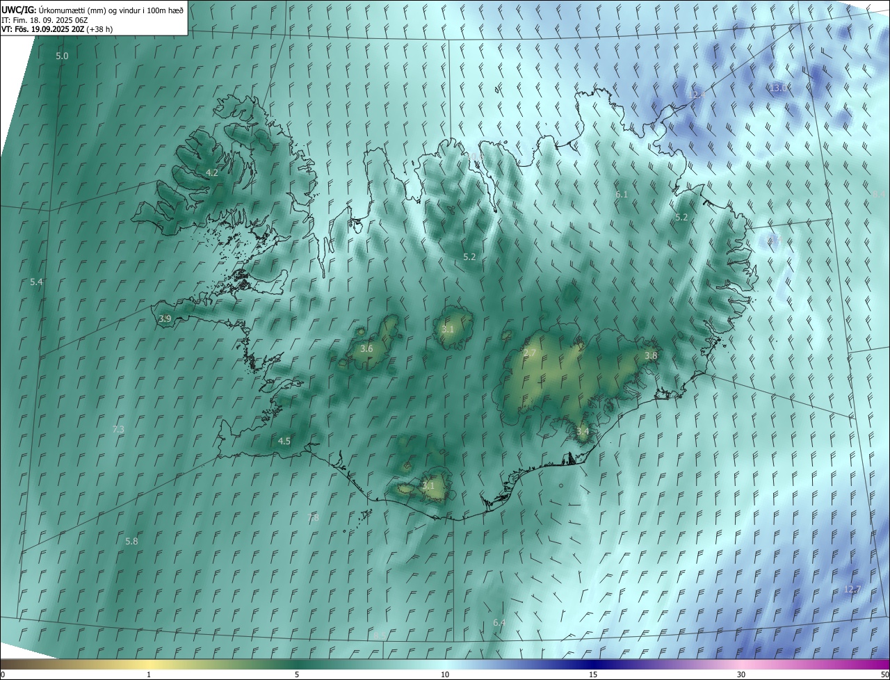Click the 12.7 value in the southeast ocean
This screenshot has height=680, width=890.
852,589
